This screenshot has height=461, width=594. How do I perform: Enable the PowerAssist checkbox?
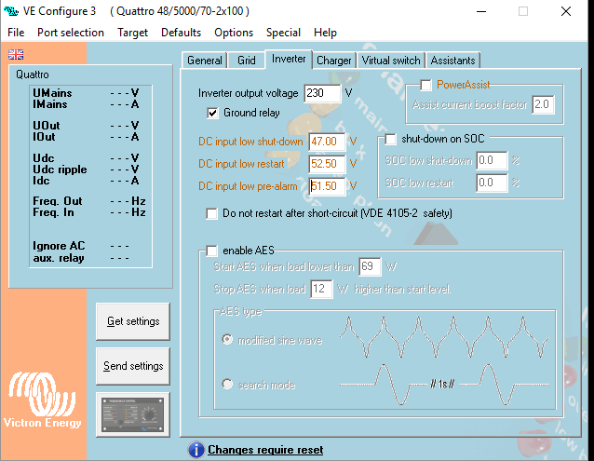click(425, 86)
